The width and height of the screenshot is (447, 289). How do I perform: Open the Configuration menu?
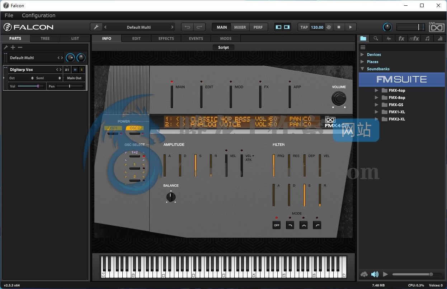39,15
